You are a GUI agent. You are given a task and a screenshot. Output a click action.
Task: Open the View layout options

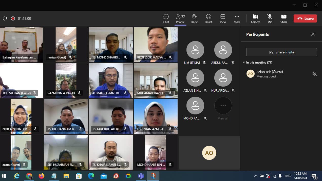[x=223, y=18]
